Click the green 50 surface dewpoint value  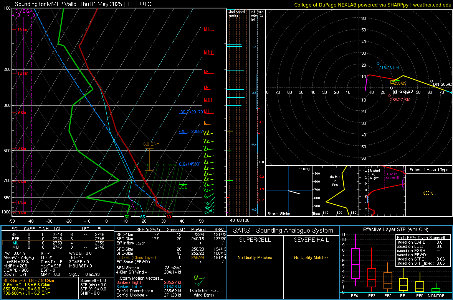[x=127, y=217]
